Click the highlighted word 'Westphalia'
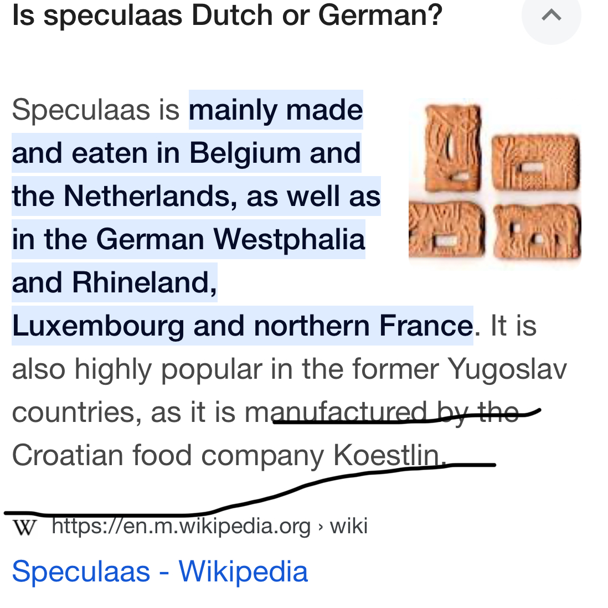The height and width of the screenshot is (608, 608). coord(289,239)
